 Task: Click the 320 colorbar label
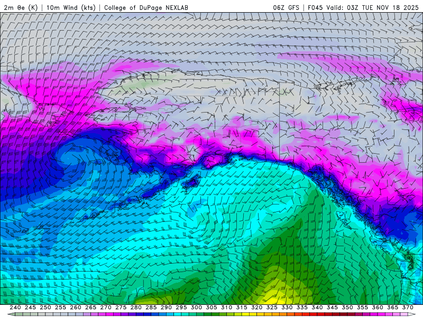[x=257, y=307]
